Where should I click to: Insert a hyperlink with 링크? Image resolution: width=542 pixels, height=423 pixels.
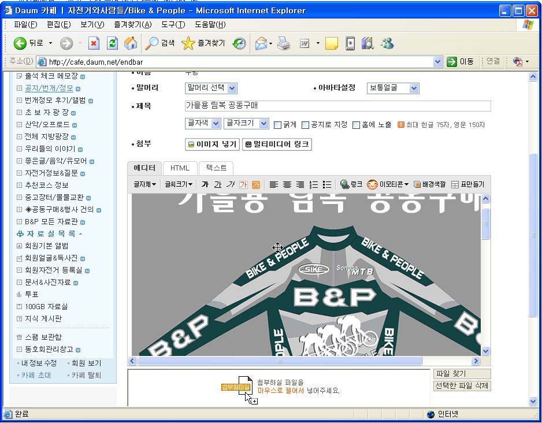351,184
